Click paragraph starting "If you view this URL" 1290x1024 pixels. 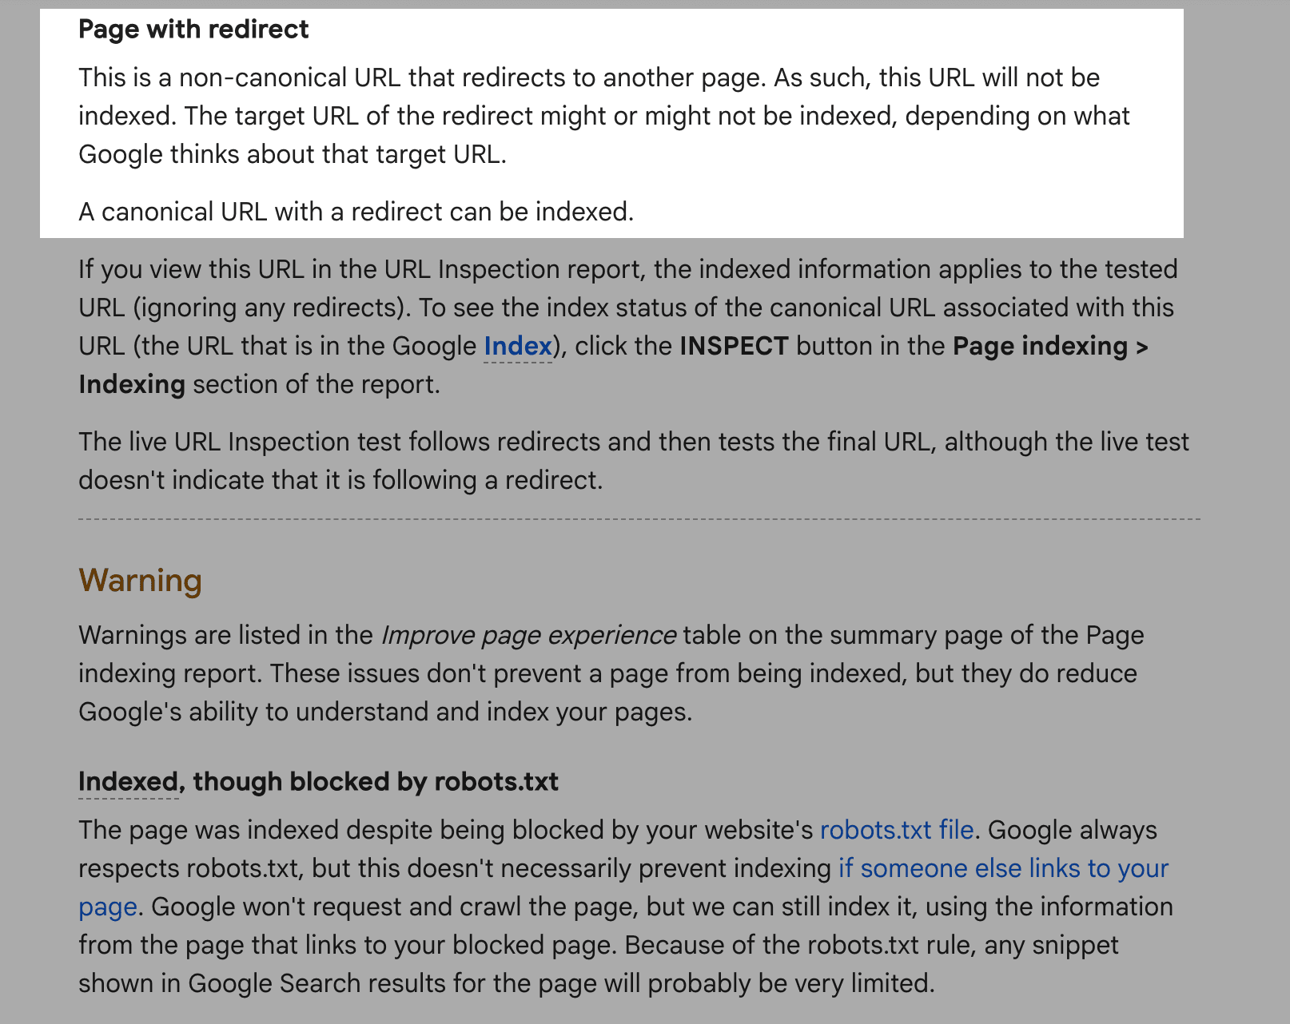628,327
